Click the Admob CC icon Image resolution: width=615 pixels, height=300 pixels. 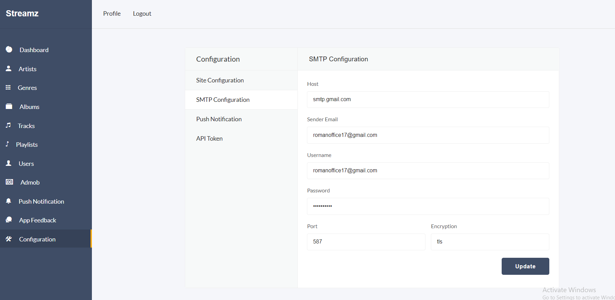[x=9, y=182]
